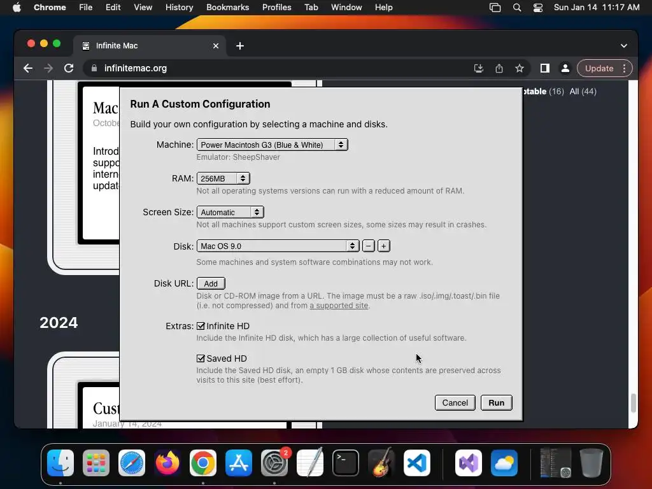652x489 pixels.
Task: Click the Chrome back arrow
Action: pyautogui.click(x=28, y=68)
